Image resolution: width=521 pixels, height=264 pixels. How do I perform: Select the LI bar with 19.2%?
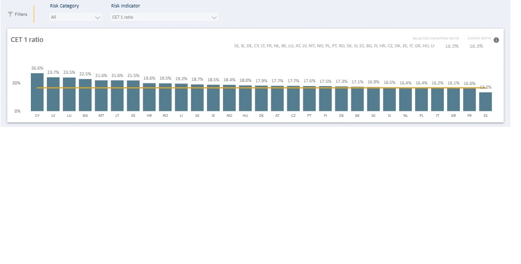(x=181, y=98)
